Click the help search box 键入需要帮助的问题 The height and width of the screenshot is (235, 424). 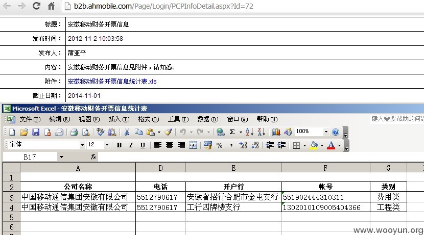tap(397, 119)
